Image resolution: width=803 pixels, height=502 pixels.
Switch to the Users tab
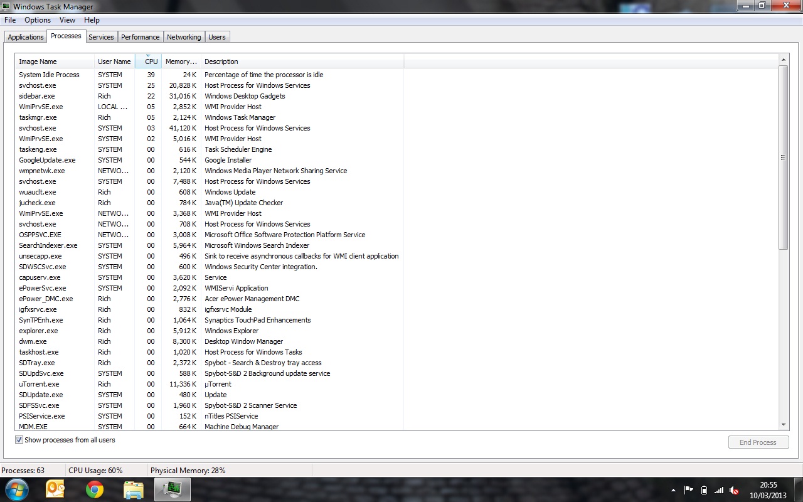tap(217, 37)
